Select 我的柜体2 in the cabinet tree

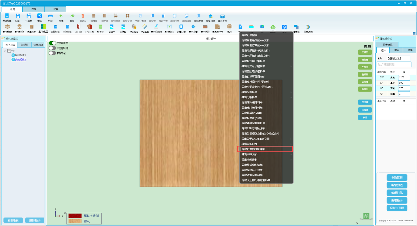coord(20,60)
